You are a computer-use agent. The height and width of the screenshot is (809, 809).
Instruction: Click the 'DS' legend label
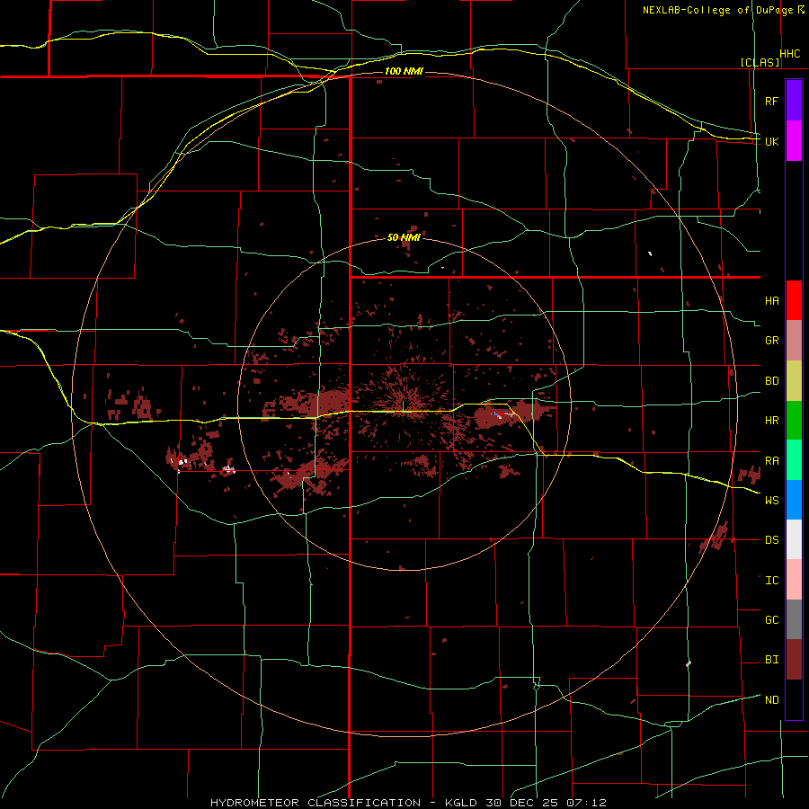pyautogui.click(x=771, y=540)
